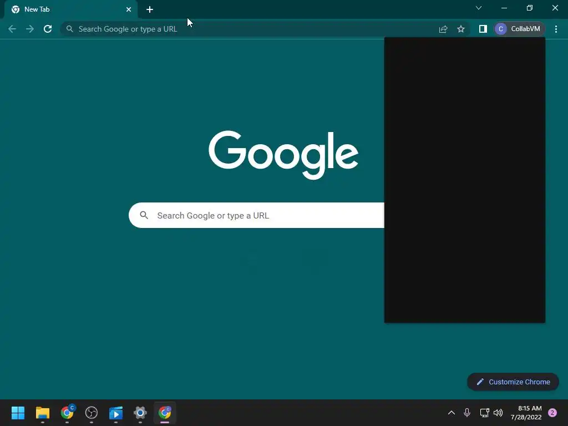Open Customize Chrome

pos(513,382)
